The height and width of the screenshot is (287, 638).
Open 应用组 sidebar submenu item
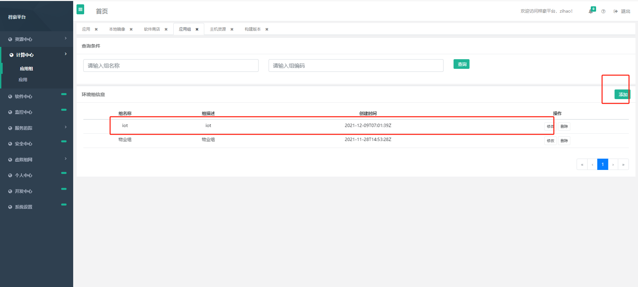click(26, 69)
